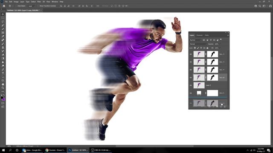Toggle visibility of the highlighted selected layer
The image size is (273, 153).
tap(191, 77)
